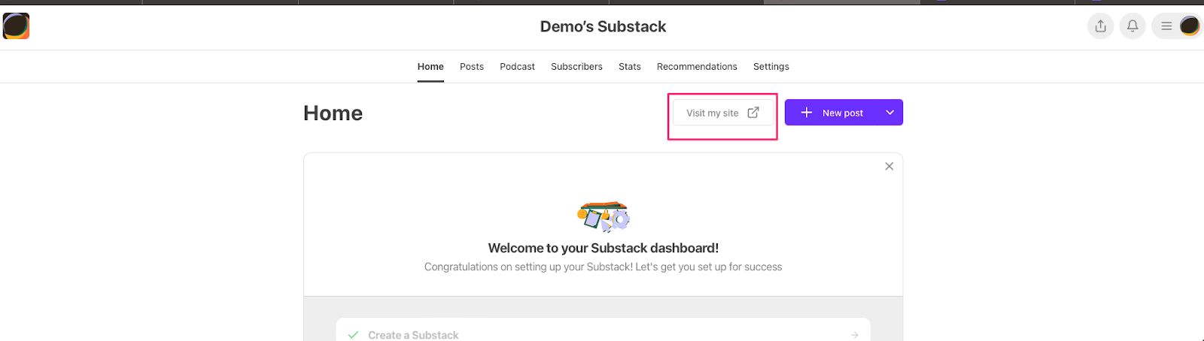Viewport: 1204px width, 341px height.
Task: Open the Recommendations tab
Action: click(697, 67)
